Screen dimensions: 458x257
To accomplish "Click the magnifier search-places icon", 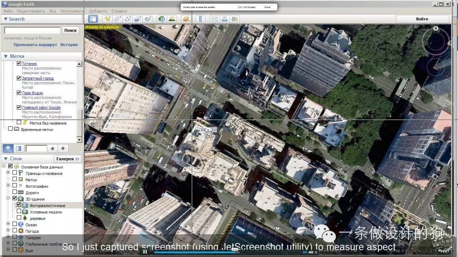I will tap(8, 148).
